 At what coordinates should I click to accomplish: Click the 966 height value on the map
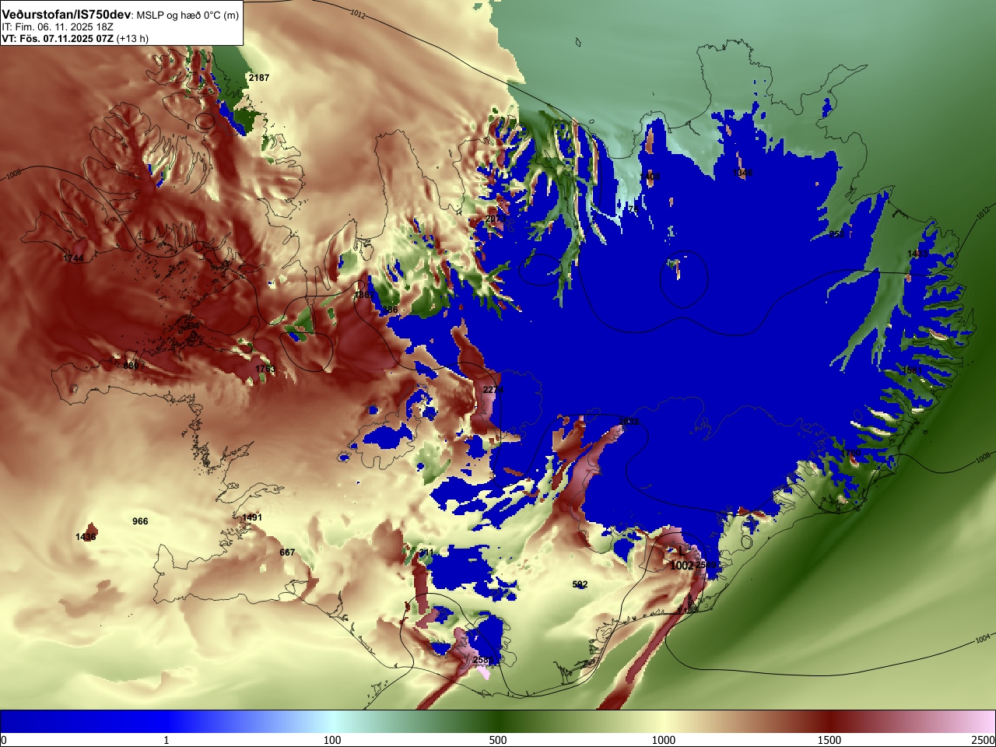click(140, 521)
